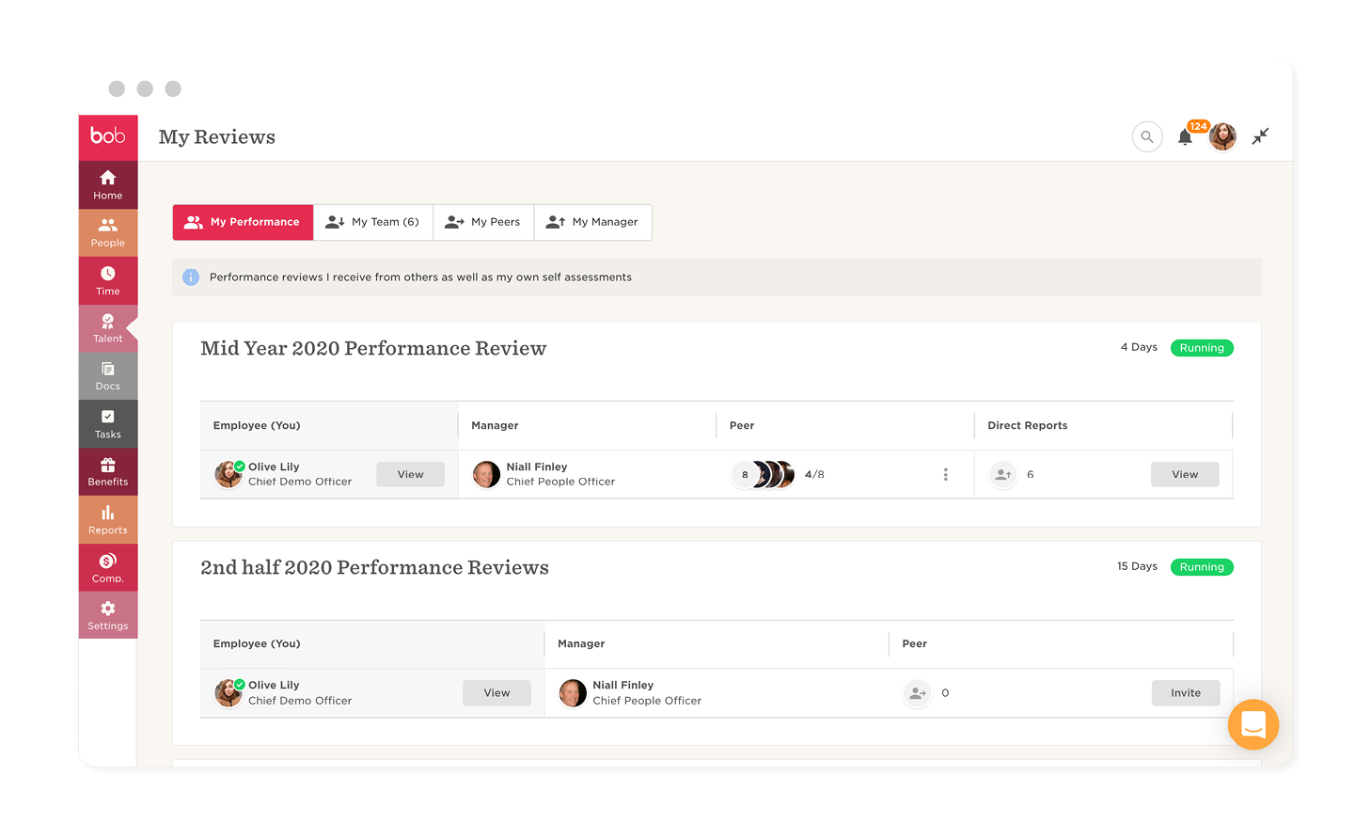Screen dimensions: 1371x823
Task: Open notifications via the bell icon
Action: tap(1186, 137)
